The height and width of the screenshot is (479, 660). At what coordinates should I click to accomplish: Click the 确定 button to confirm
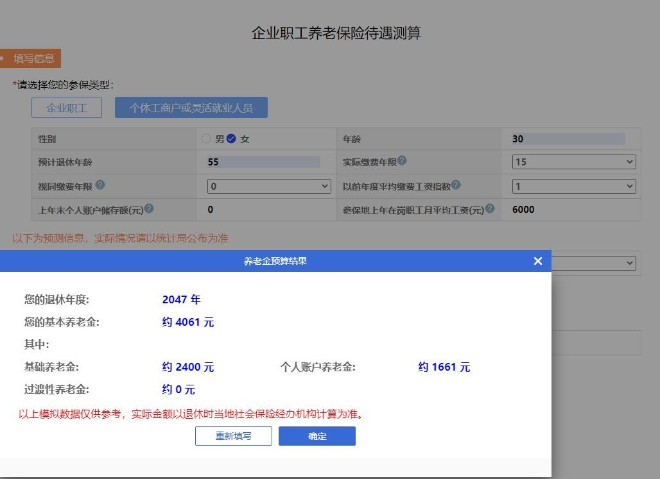tap(317, 435)
